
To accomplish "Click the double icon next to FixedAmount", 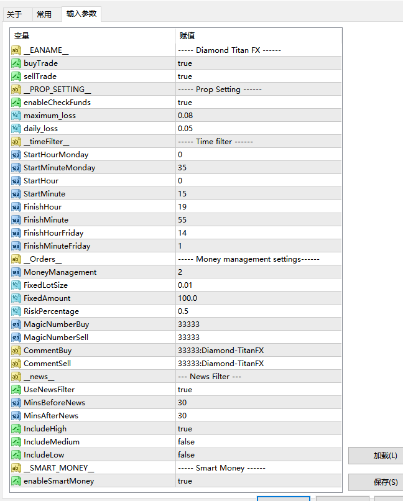I will (x=16, y=298).
